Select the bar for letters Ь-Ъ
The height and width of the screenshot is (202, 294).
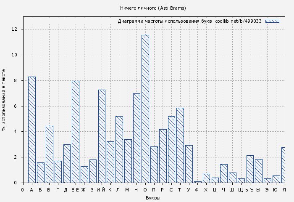[x=250, y=169]
